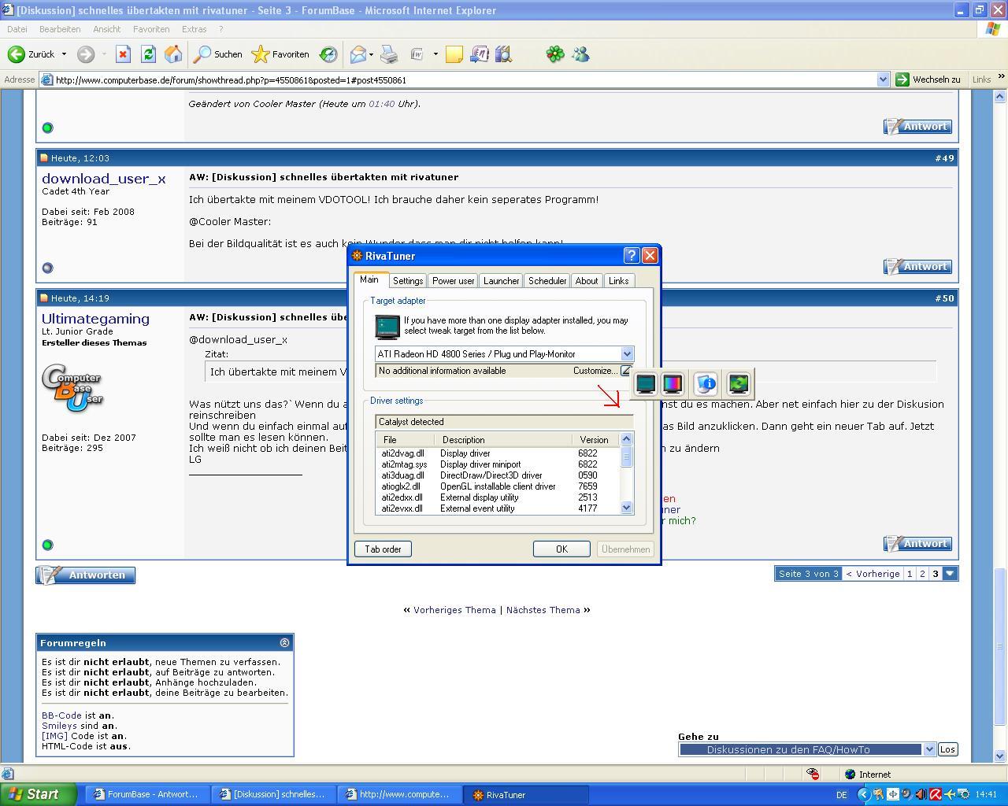Expand toolbar chevron next to Links
This screenshot has width=1008, height=806.
tap(1001, 76)
